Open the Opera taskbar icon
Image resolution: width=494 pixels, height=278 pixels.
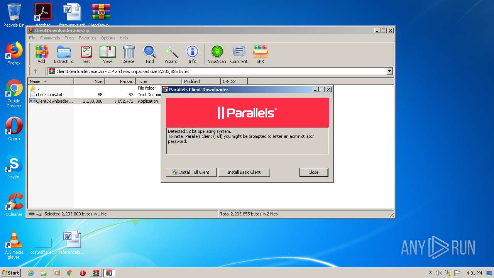[83, 273]
